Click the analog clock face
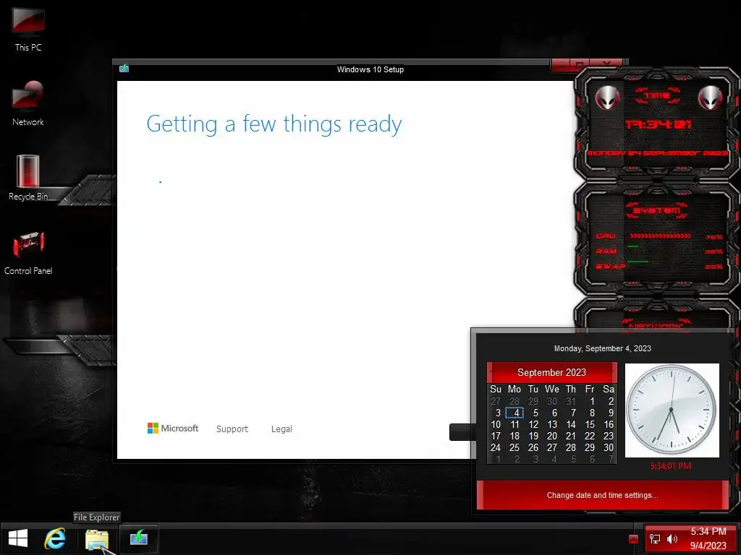 (x=672, y=410)
